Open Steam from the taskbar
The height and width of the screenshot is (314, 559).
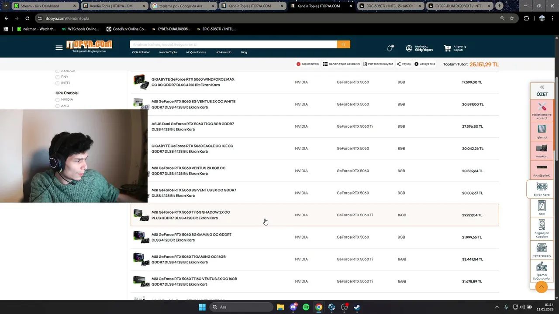(x=357, y=307)
